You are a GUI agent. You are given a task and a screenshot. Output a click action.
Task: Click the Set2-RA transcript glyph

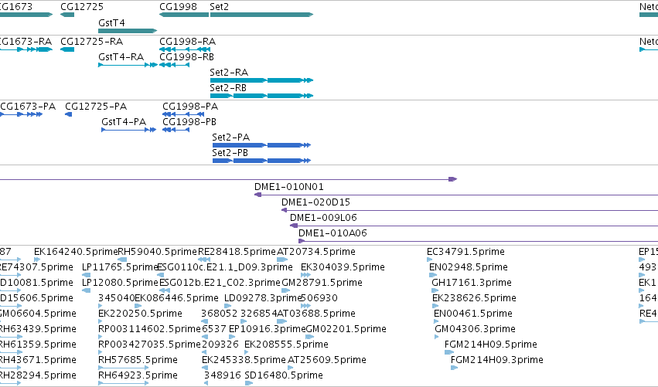[x=262, y=80]
